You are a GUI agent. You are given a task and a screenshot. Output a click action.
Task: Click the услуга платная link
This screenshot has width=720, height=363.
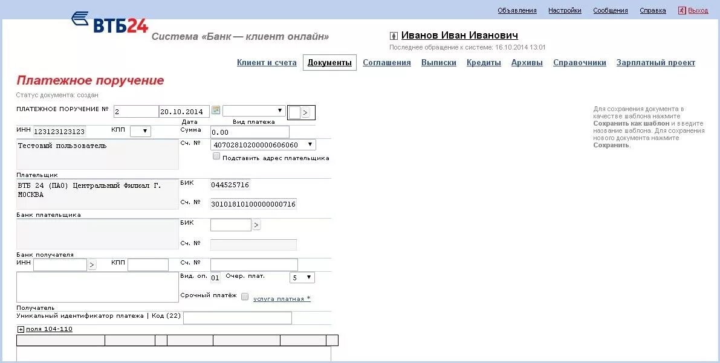pyautogui.click(x=282, y=299)
